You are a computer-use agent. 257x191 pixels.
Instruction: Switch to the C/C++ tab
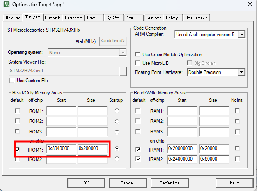pyautogui.click(x=113, y=18)
